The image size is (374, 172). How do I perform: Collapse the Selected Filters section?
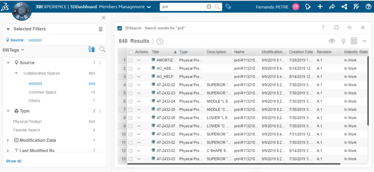tap(8, 29)
